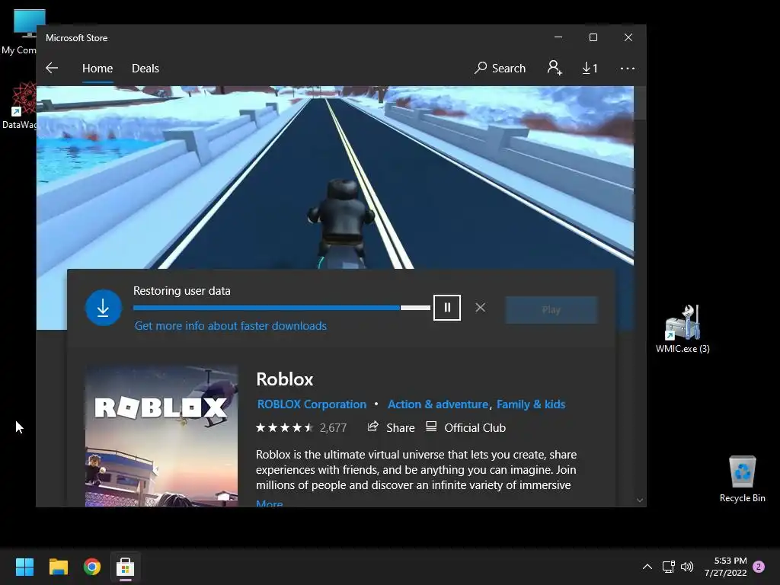Open the ROBLOX Corporation publisher link

(x=312, y=404)
